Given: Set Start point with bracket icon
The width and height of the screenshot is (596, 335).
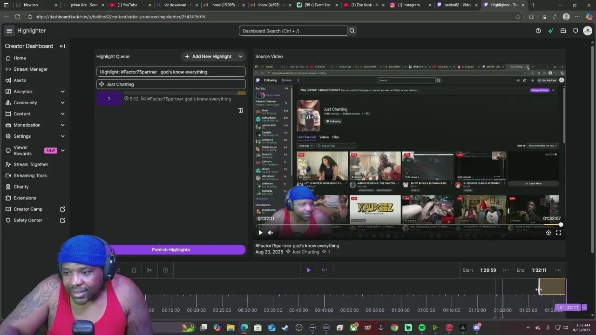Looking at the screenshot, I should 506,270.
